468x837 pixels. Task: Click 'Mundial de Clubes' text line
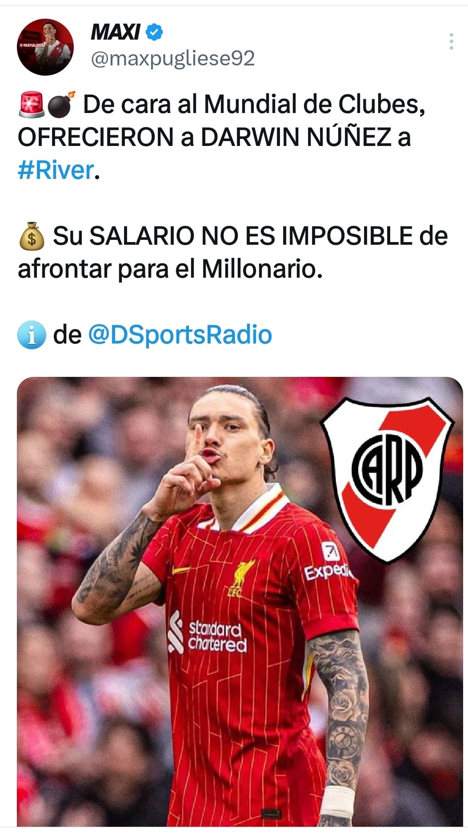(x=315, y=105)
